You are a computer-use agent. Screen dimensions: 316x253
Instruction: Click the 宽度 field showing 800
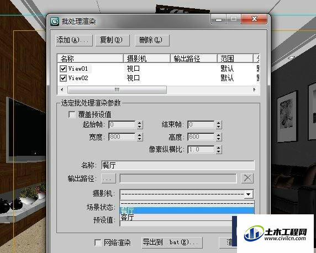coord(122,137)
